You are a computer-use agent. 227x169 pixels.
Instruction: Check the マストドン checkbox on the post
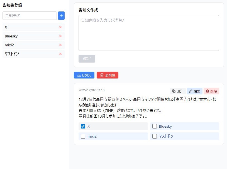click(x=155, y=136)
